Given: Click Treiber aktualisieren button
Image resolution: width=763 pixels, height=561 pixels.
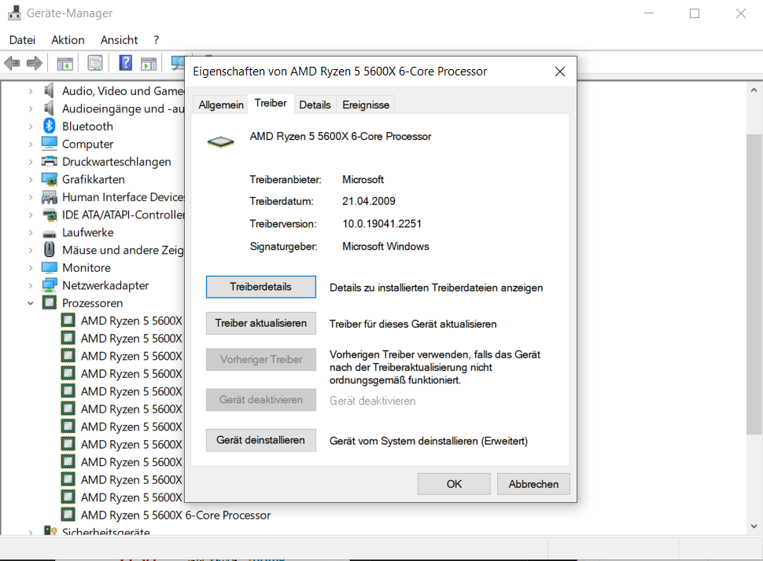Looking at the screenshot, I should pos(261,323).
